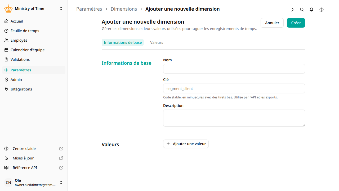Viewport: 339px width, 191px height.
Task: Open the Admin section
Action: (x=34, y=80)
